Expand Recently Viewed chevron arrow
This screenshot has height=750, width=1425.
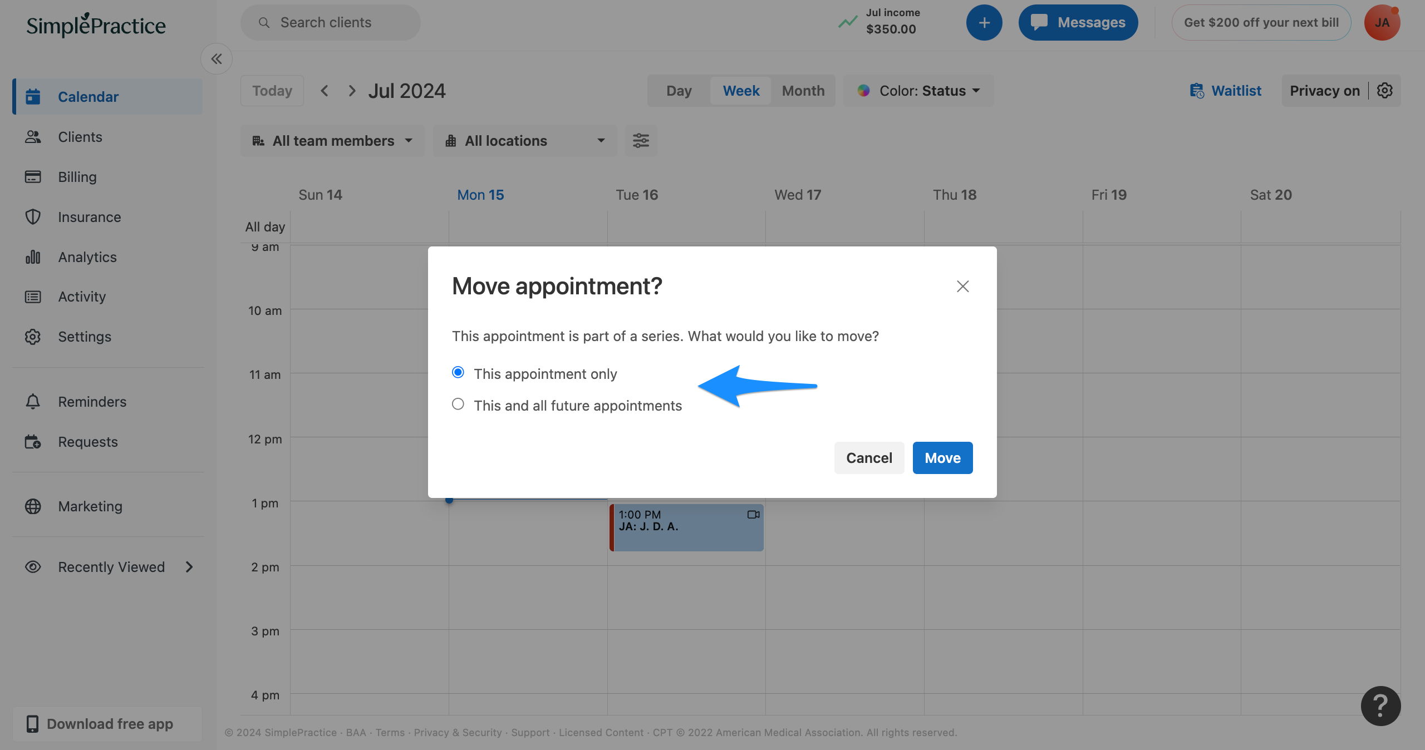pyautogui.click(x=189, y=567)
